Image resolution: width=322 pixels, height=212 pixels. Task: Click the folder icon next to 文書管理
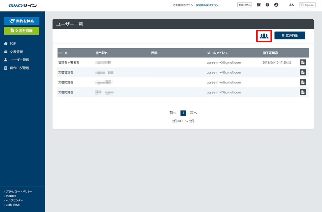pyautogui.click(x=6, y=52)
